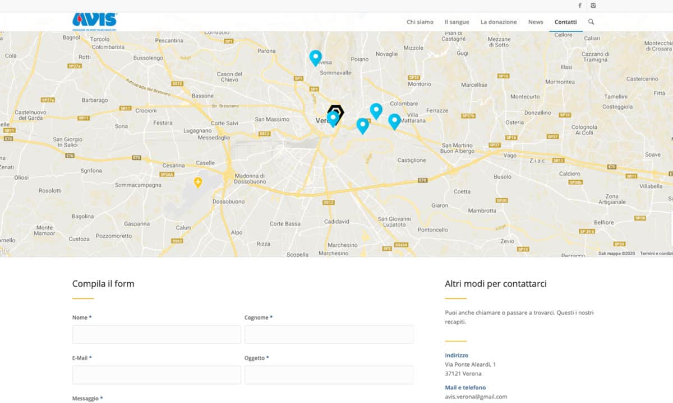The height and width of the screenshot is (403, 673).
Task: Click the yellow airport icon on map
Action: [x=198, y=182]
